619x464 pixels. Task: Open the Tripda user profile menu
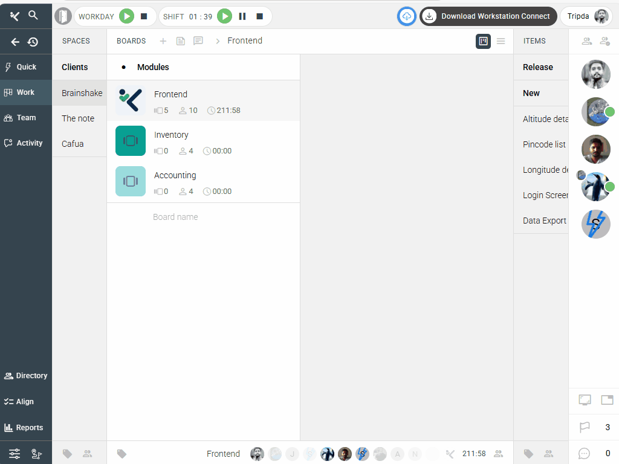click(586, 16)
